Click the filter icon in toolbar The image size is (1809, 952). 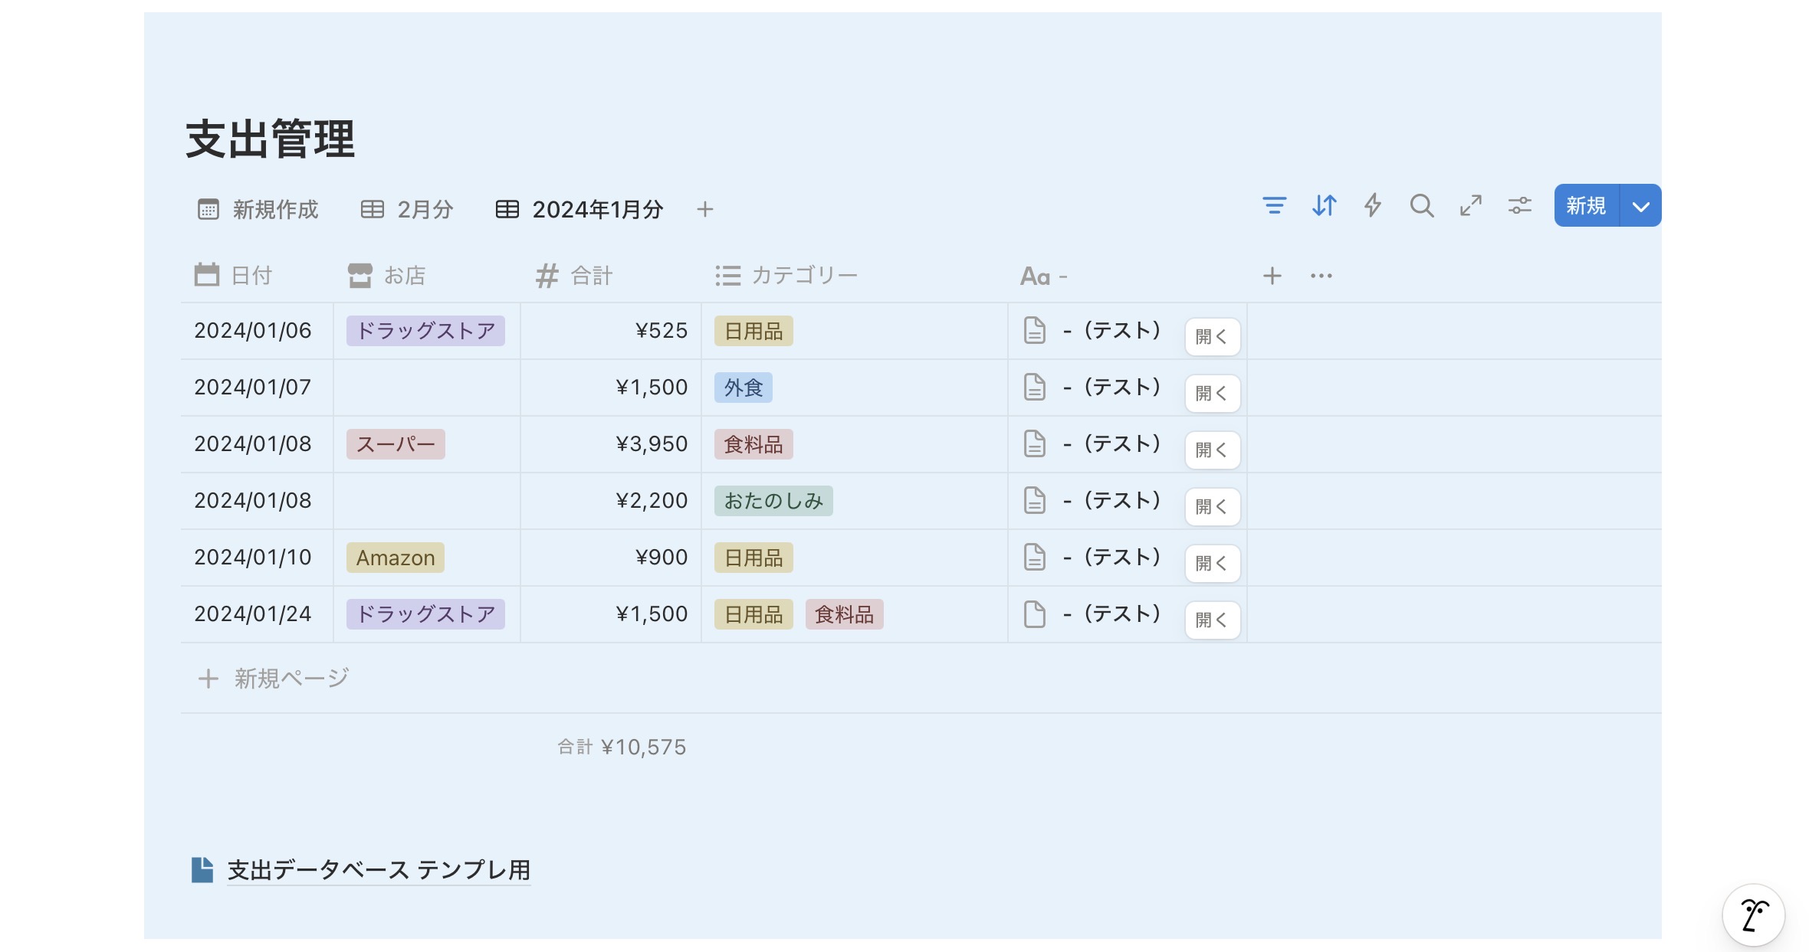(x=1274, y=205)
